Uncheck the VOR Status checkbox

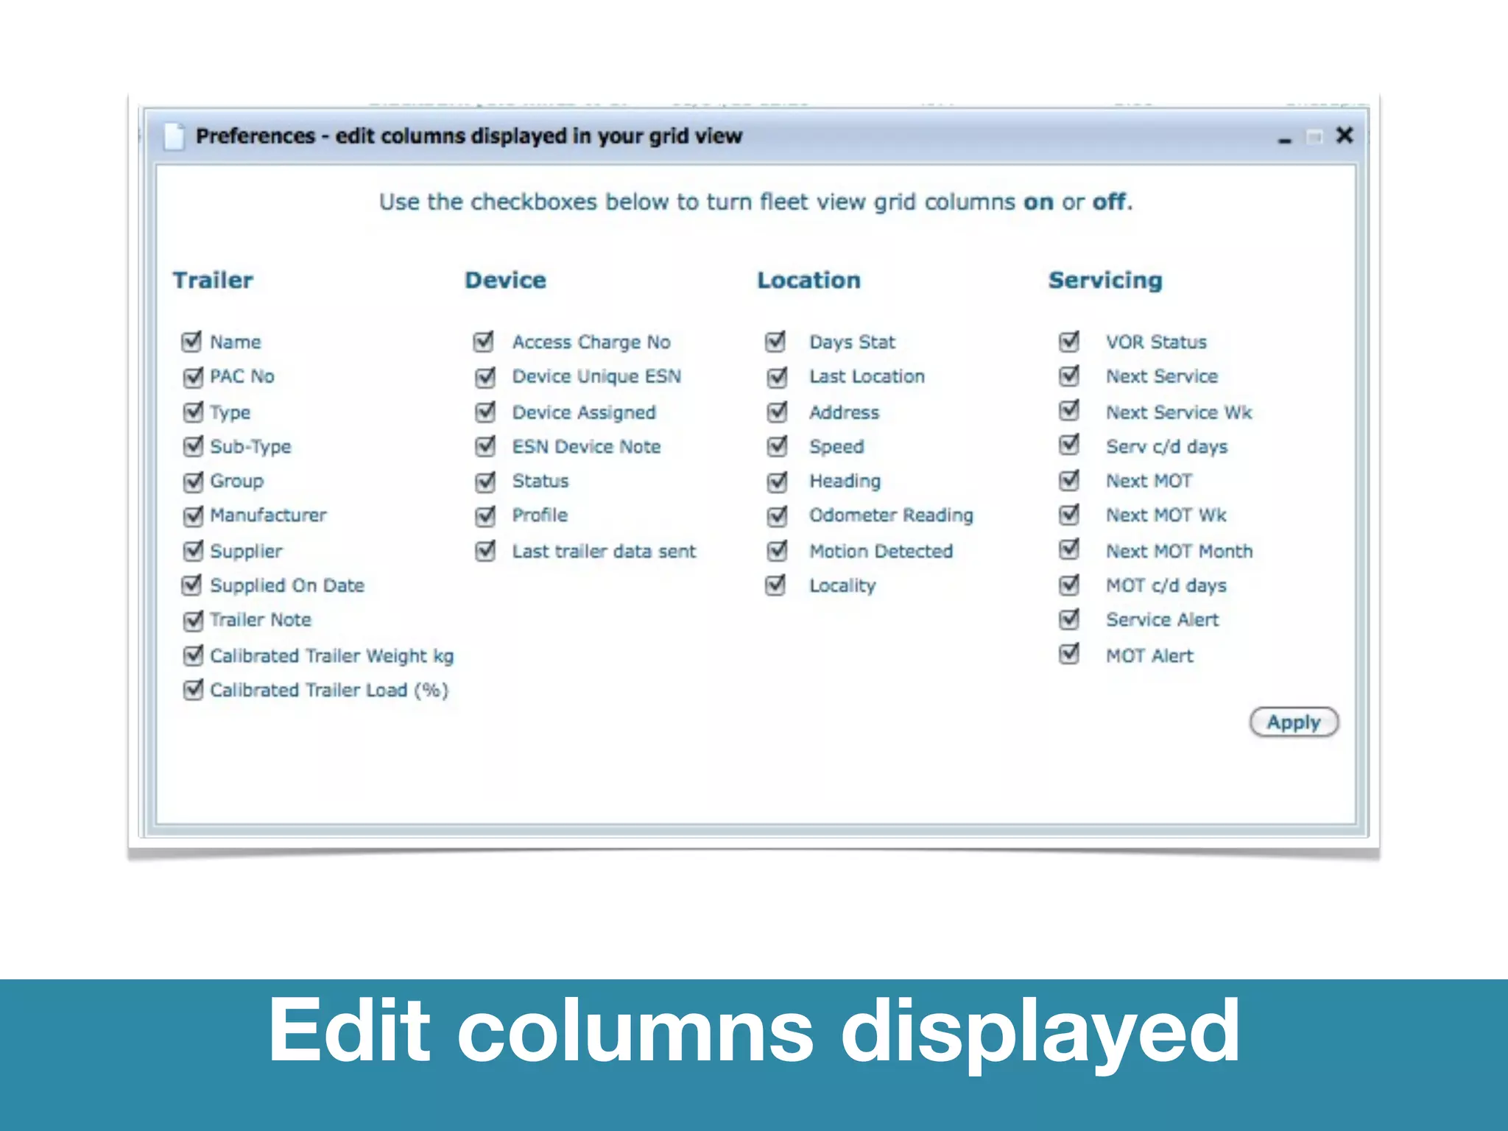click(x=1069, y=342)
